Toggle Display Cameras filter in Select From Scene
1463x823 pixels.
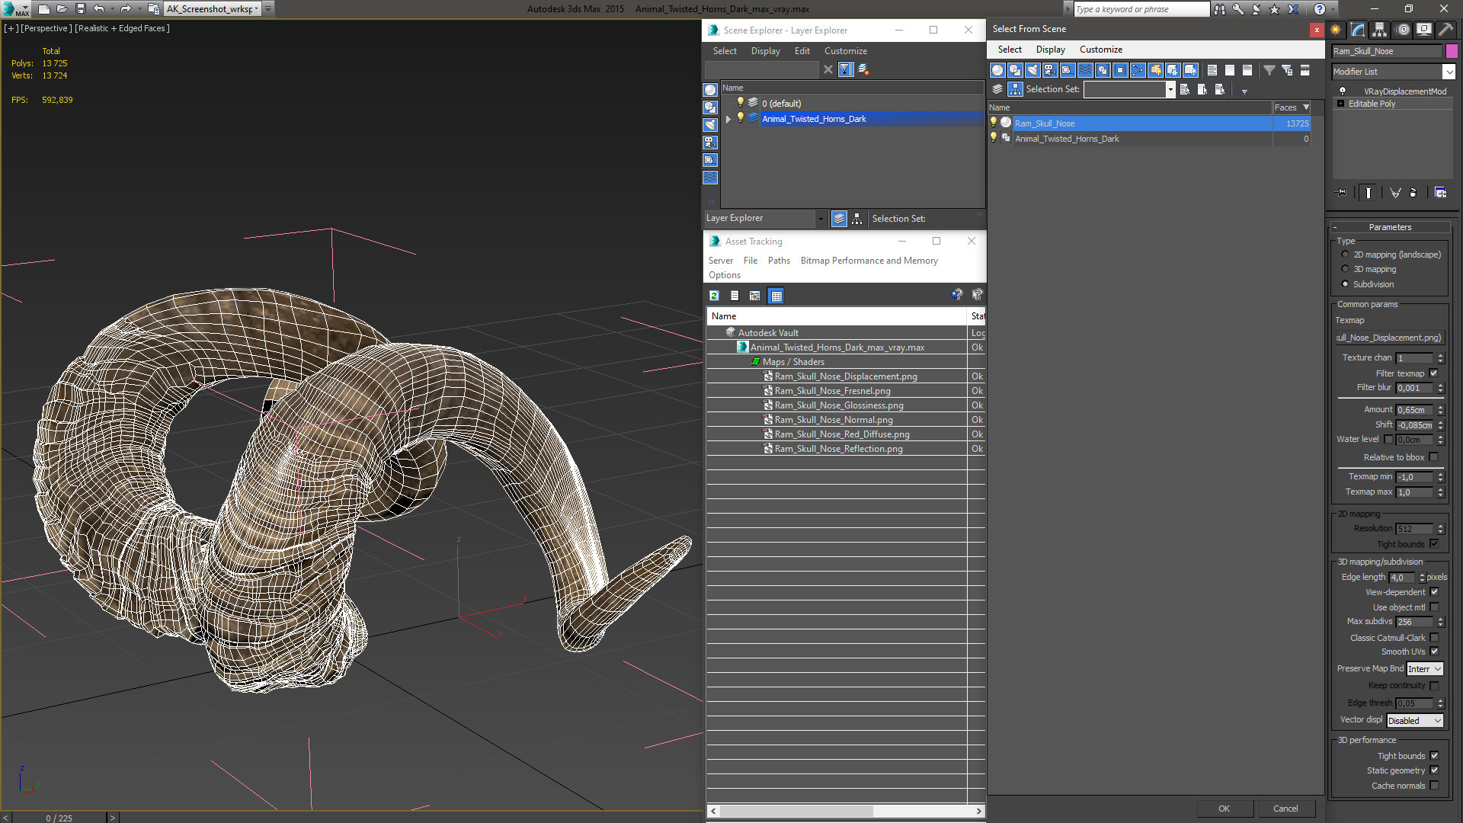[1050, 70]
